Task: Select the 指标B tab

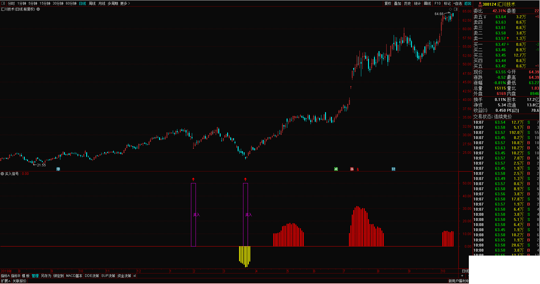Action: 15,276
